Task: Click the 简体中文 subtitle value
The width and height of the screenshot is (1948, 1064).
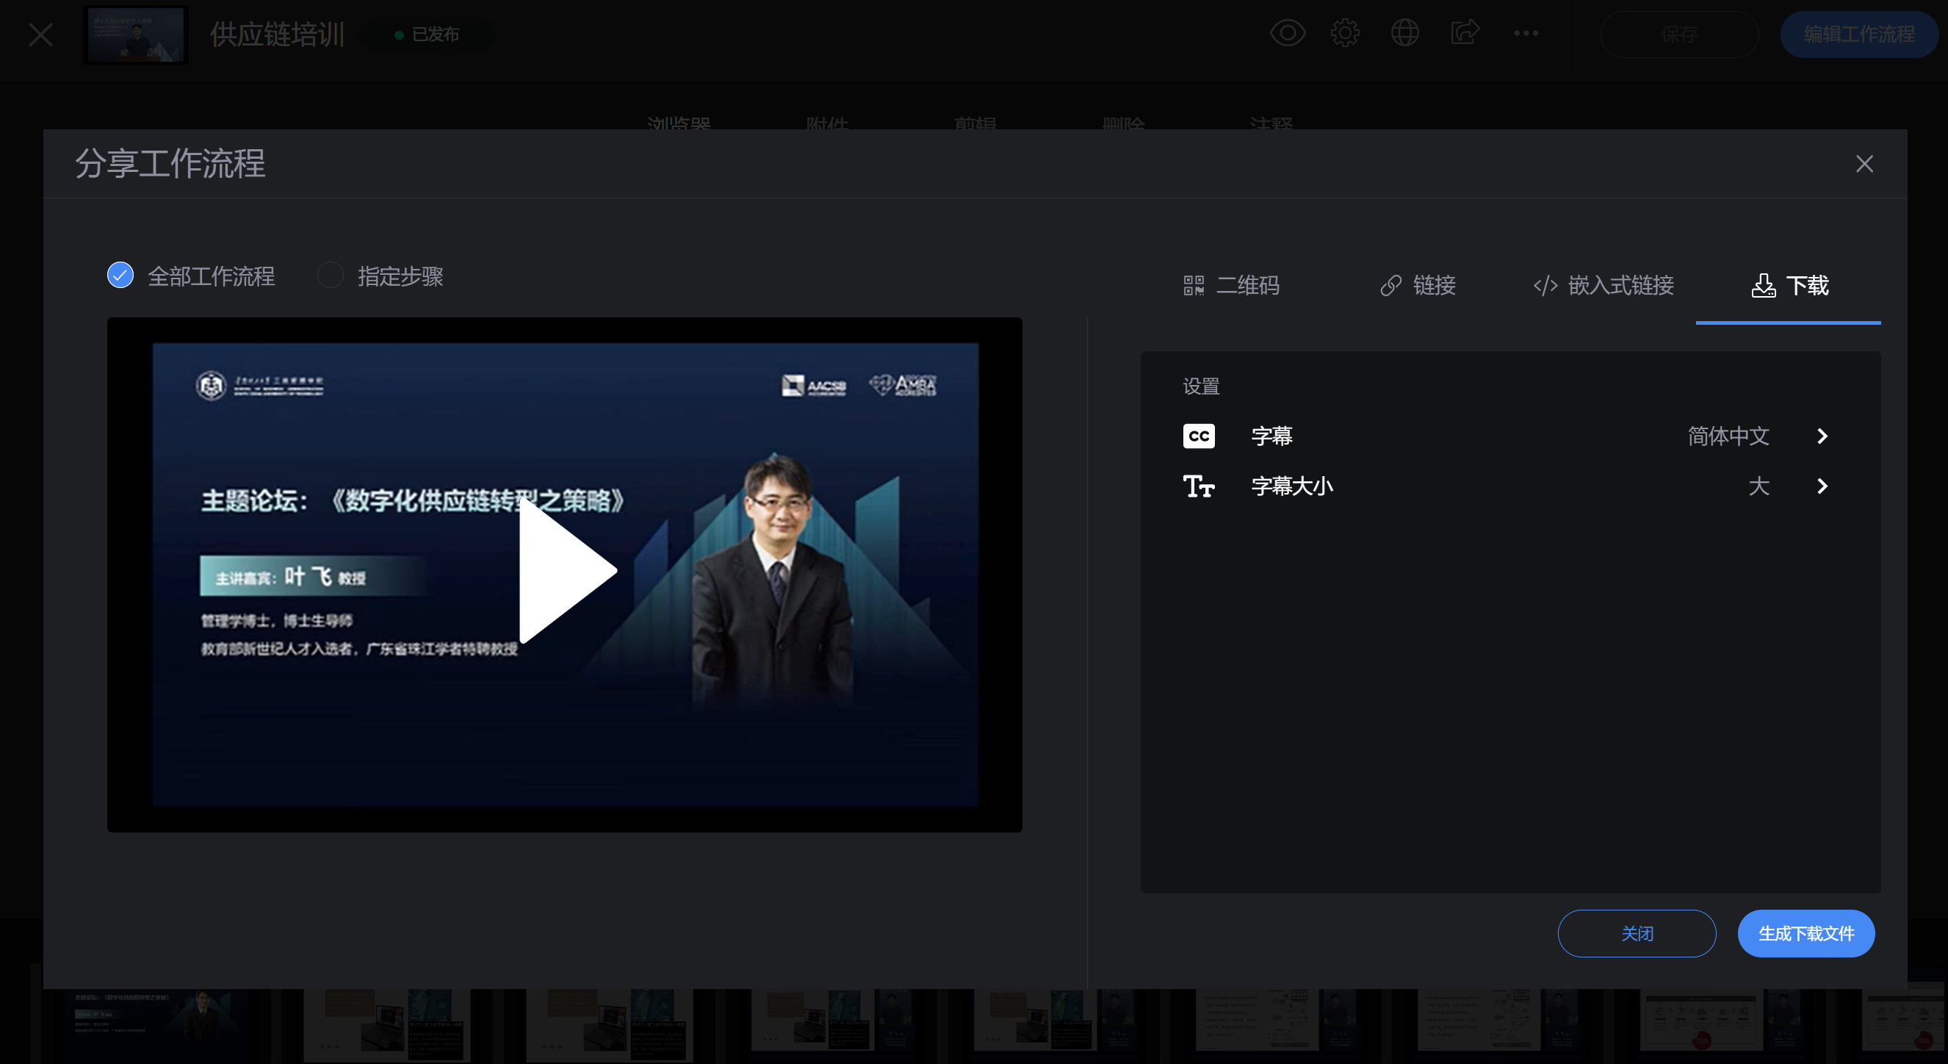Action: [1728, 436]
